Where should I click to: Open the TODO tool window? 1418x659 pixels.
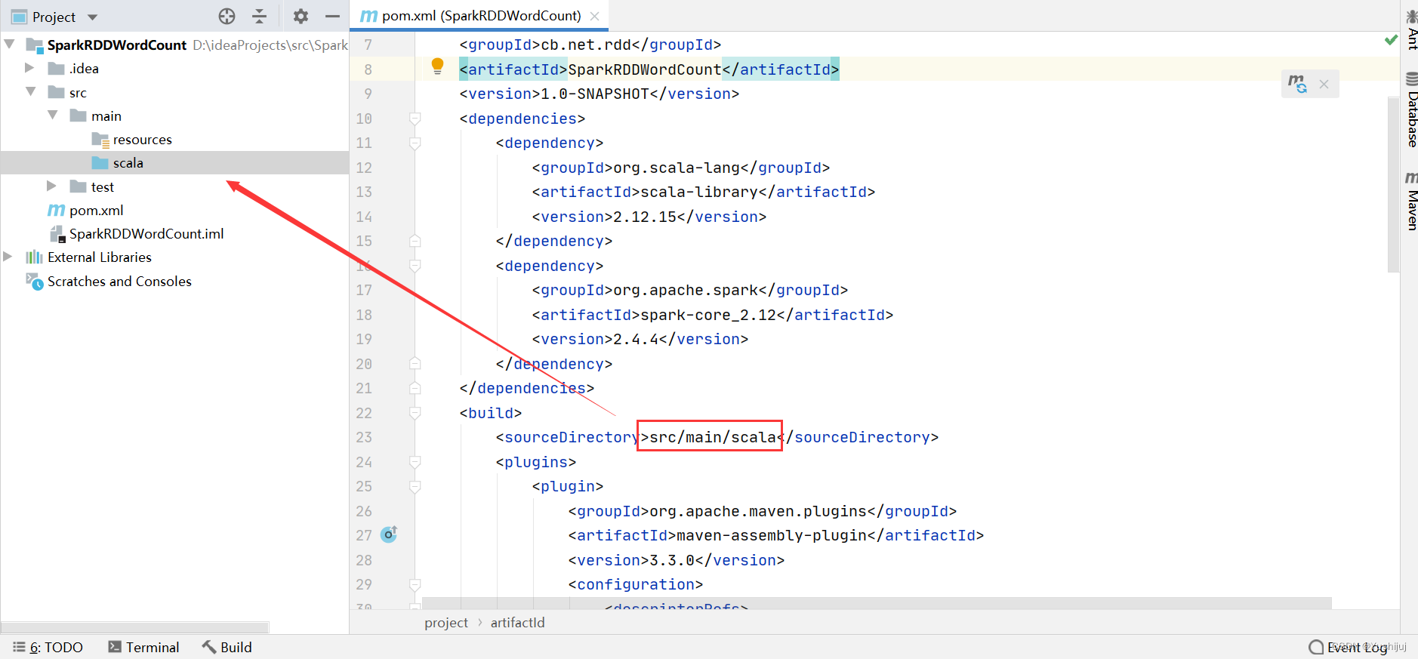click(x=48, y=647)
